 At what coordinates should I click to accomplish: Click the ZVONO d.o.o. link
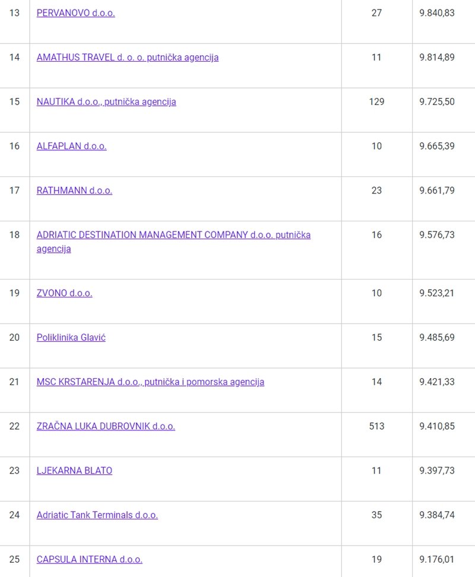pyautogui.click(x=64, y=293)
